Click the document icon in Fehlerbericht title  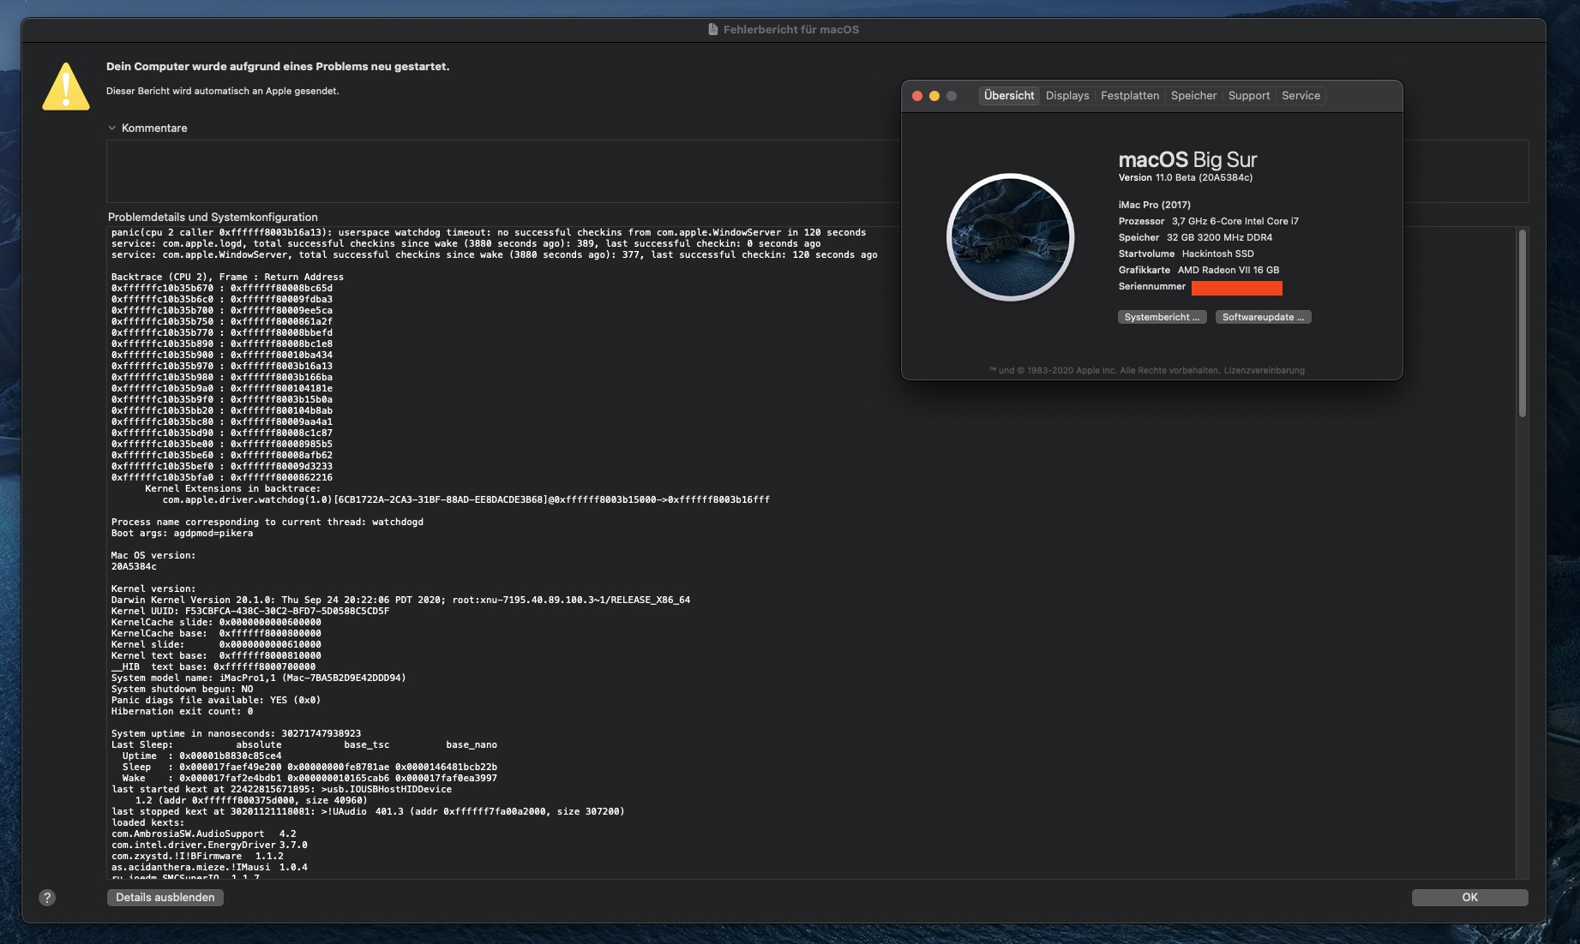[x=713, y=29]
